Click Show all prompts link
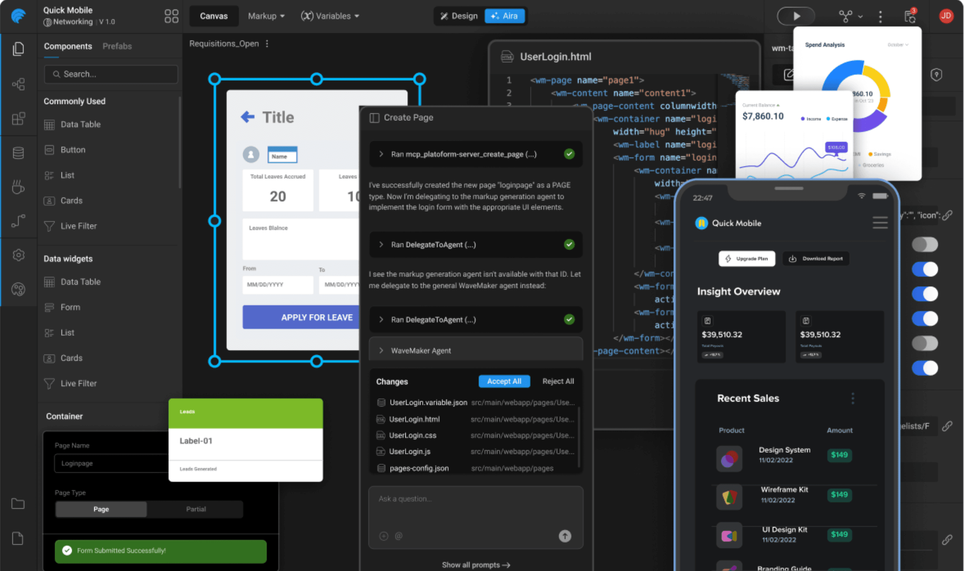 tap(476, 565)
